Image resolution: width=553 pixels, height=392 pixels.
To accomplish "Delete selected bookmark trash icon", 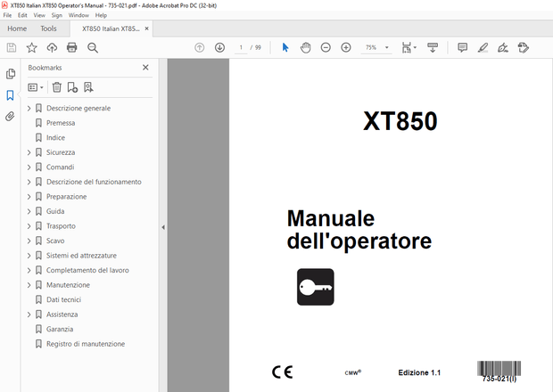I will tap(57, 87).
